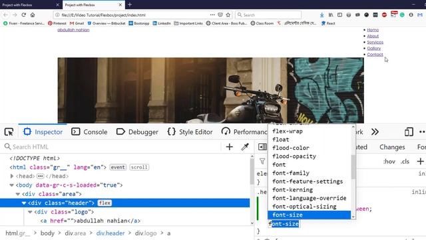The width and height of the screenshot is (426, 240).
Task: Click the autocomplete list scrollbar thumb
Action: (x=353, y=167)
